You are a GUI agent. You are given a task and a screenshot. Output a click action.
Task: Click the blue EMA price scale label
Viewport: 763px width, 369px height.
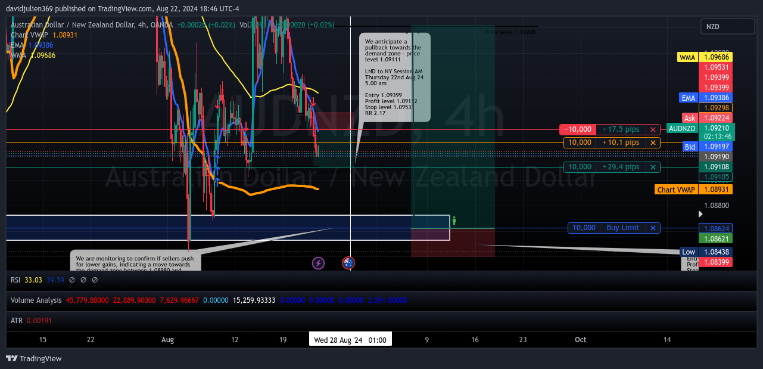click(x=689, y=98)
